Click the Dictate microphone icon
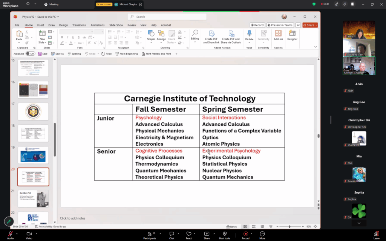386x241 pixels. 249,34
